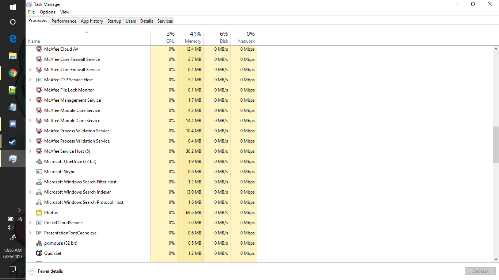Switch to the Details tab
Image resolution: width=499 pixels, height=280 pixels.
coord(146,21)
